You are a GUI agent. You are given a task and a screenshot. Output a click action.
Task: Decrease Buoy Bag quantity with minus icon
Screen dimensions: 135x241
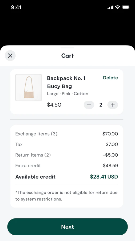click(x=89, y=105)
